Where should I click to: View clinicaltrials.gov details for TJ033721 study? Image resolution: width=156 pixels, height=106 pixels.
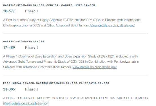pyautogui.click(x=26, y=103)
